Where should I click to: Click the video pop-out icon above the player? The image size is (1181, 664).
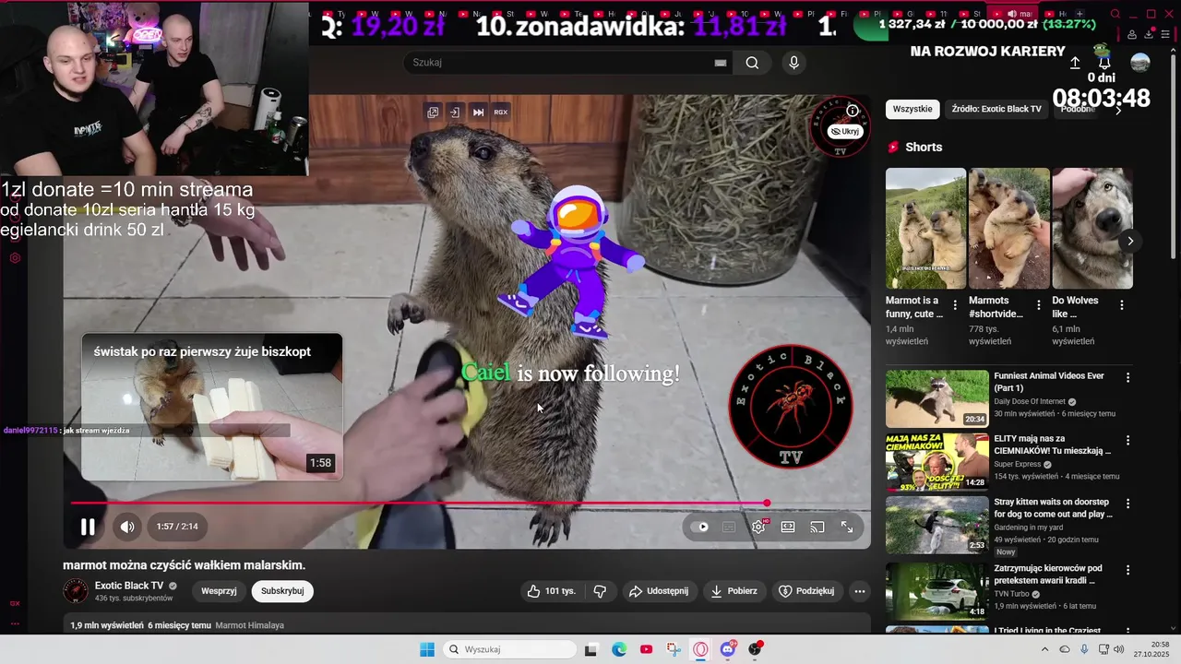tap(433, 112)
